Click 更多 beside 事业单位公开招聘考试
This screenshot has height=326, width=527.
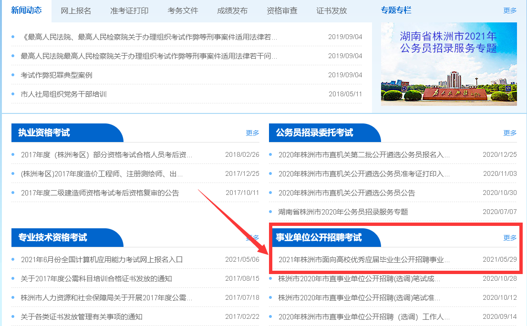pyautogui.click(x=510, y=238)
